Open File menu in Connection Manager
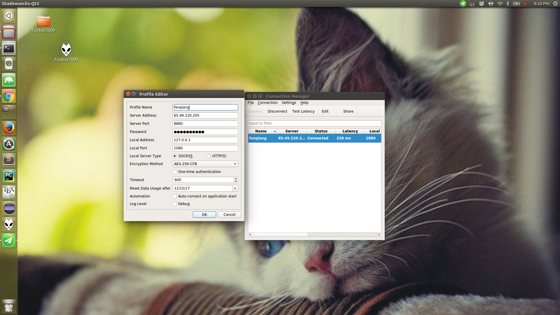The width and height of the screenshot is (560, 315). [x=251, y=103]
